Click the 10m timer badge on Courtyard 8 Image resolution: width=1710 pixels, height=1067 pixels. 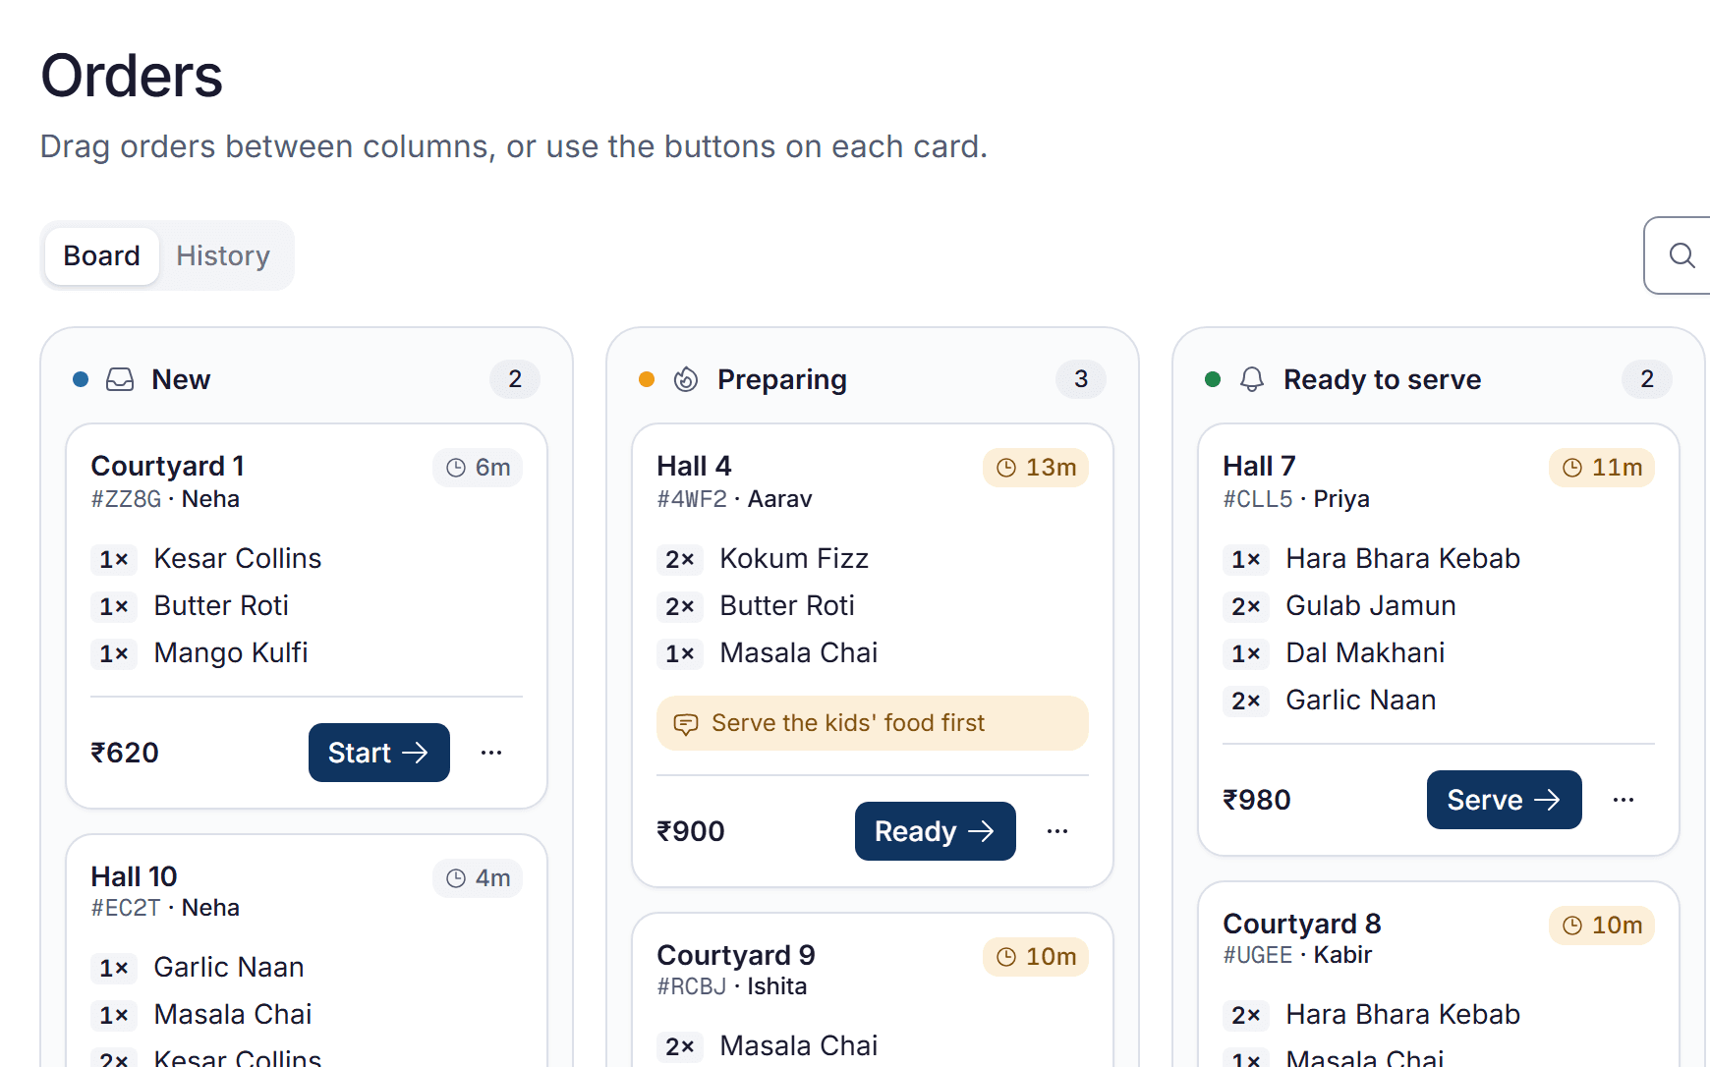click(x=1602, y=926)
